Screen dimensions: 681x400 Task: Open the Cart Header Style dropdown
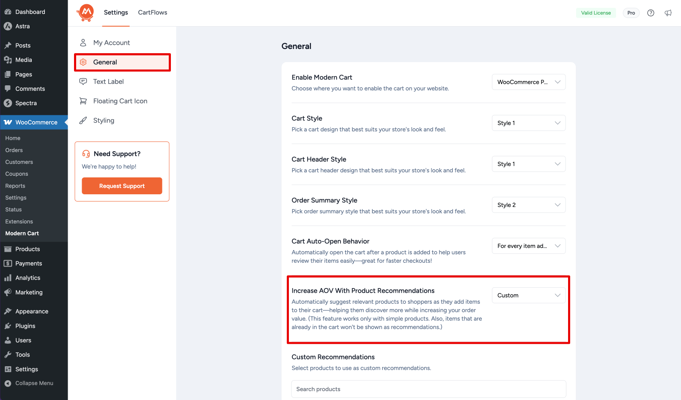(x=529, y=164)
